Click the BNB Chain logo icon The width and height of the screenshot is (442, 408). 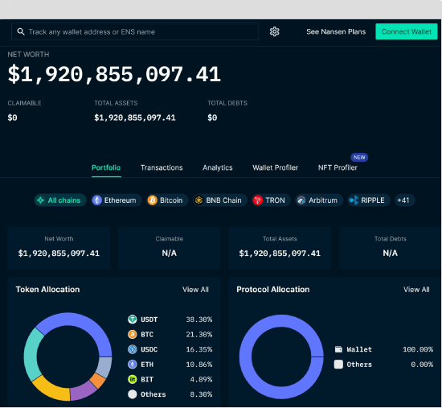click(198, 200)
